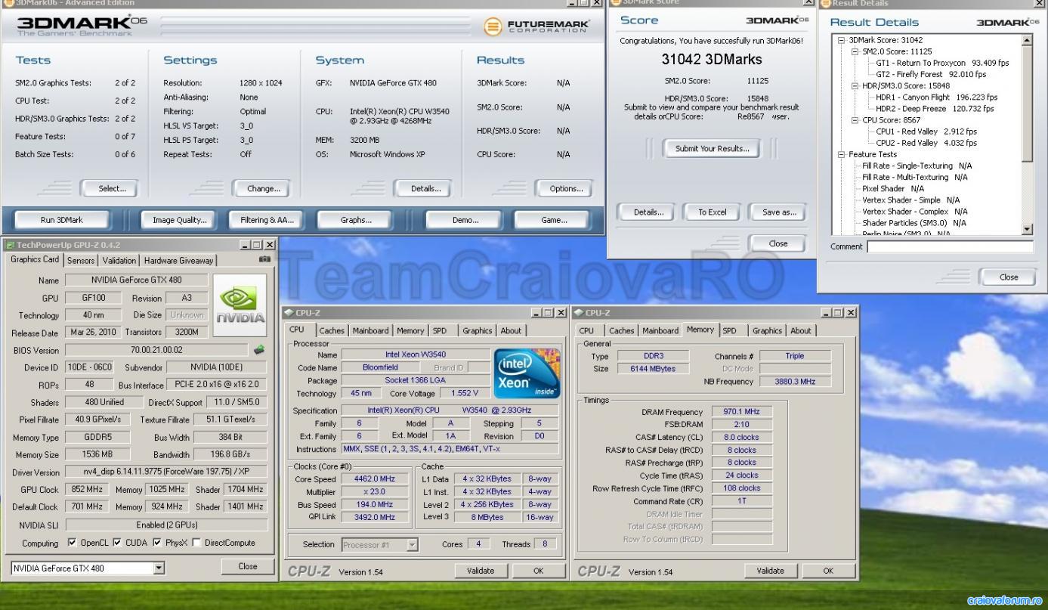Viewport: 1048px width, 610px height.
Task: Select the Fill Rate - Single-Texturing row
Action: click(x=917, y=166)
